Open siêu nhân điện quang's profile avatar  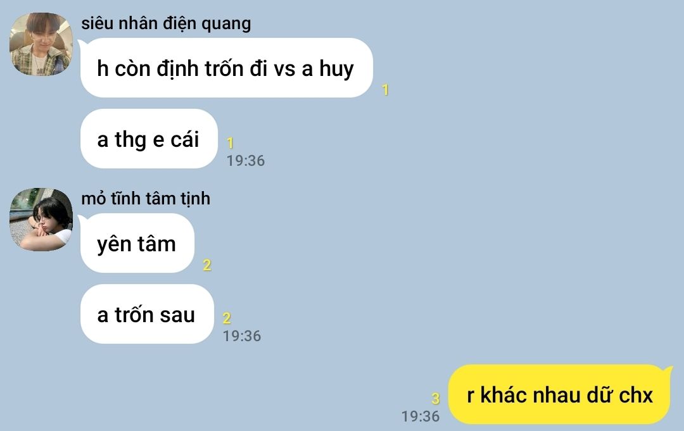[x=41, y=44]
